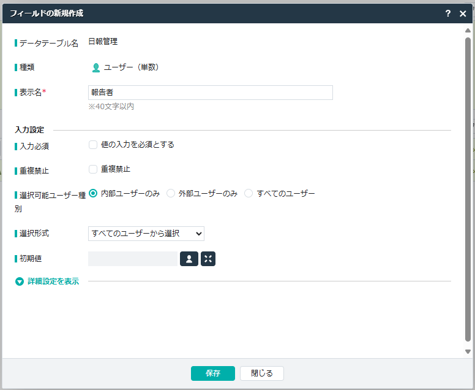475x390 pixels.
Task: Click the 閉じる button
Action: (x=261, y=373)
